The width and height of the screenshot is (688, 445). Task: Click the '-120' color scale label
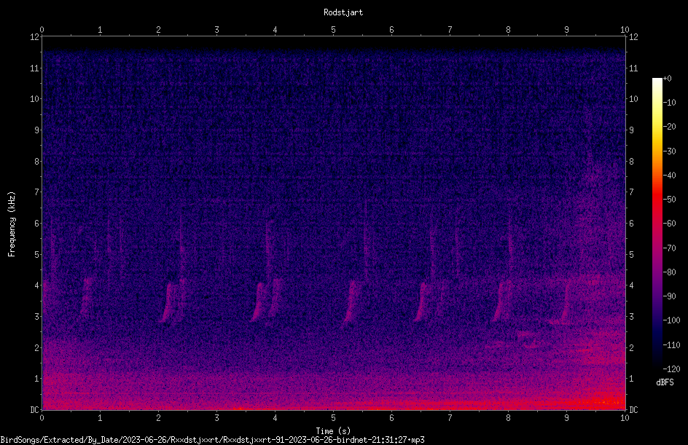[x=671, y=369]
